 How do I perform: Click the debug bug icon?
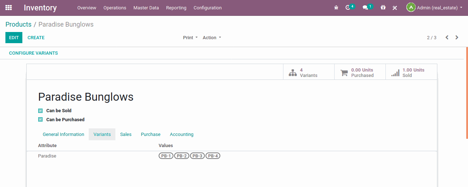click(336, 8)
